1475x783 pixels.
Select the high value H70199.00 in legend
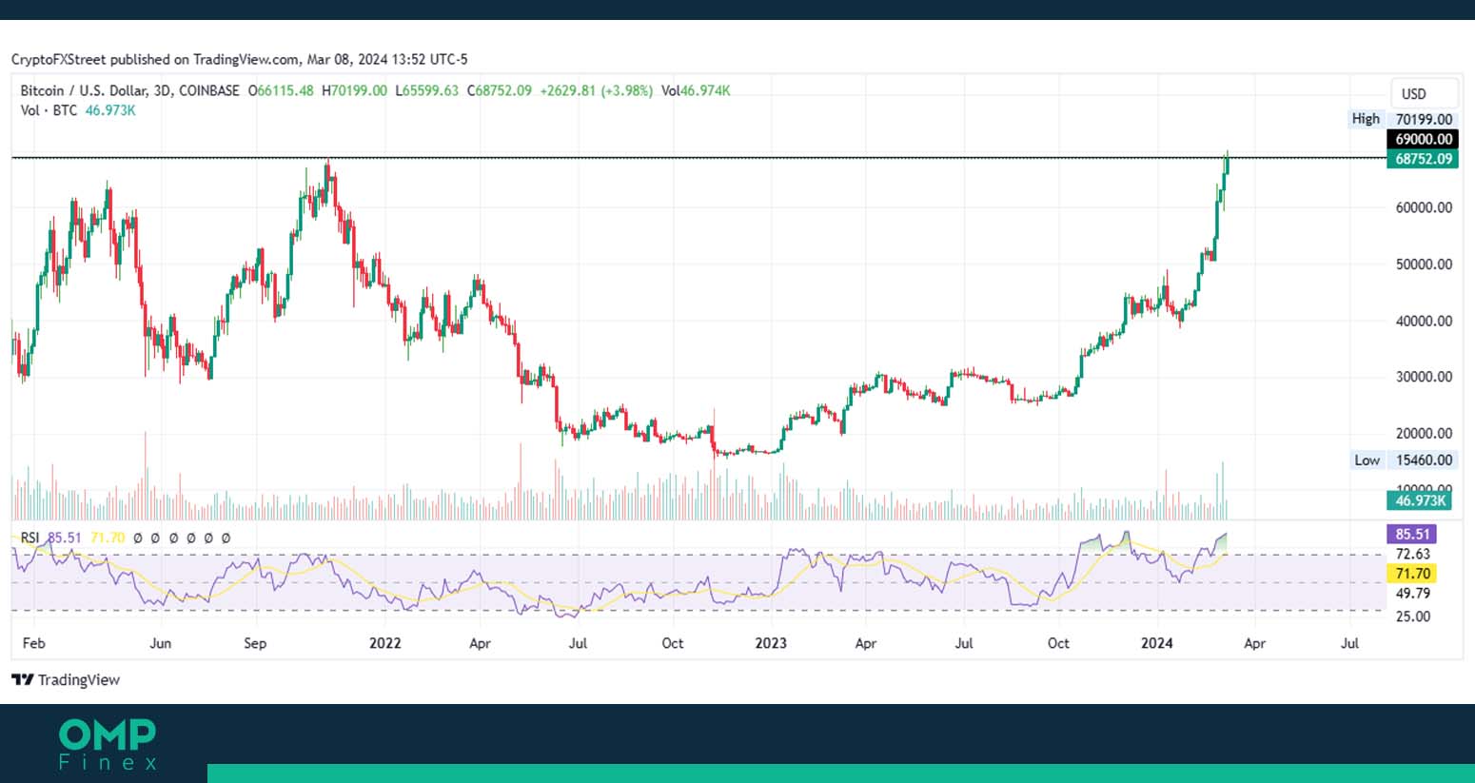(354, 90)
